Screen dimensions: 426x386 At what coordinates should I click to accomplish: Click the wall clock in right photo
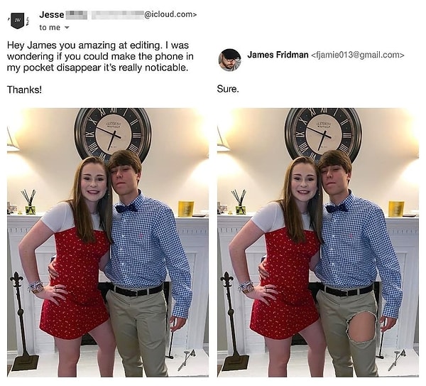(323, 134)
